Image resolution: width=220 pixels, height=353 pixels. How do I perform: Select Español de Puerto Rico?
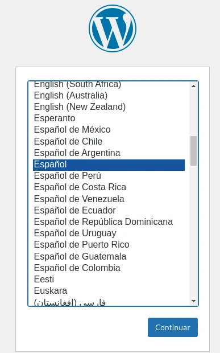coord(109,245)
